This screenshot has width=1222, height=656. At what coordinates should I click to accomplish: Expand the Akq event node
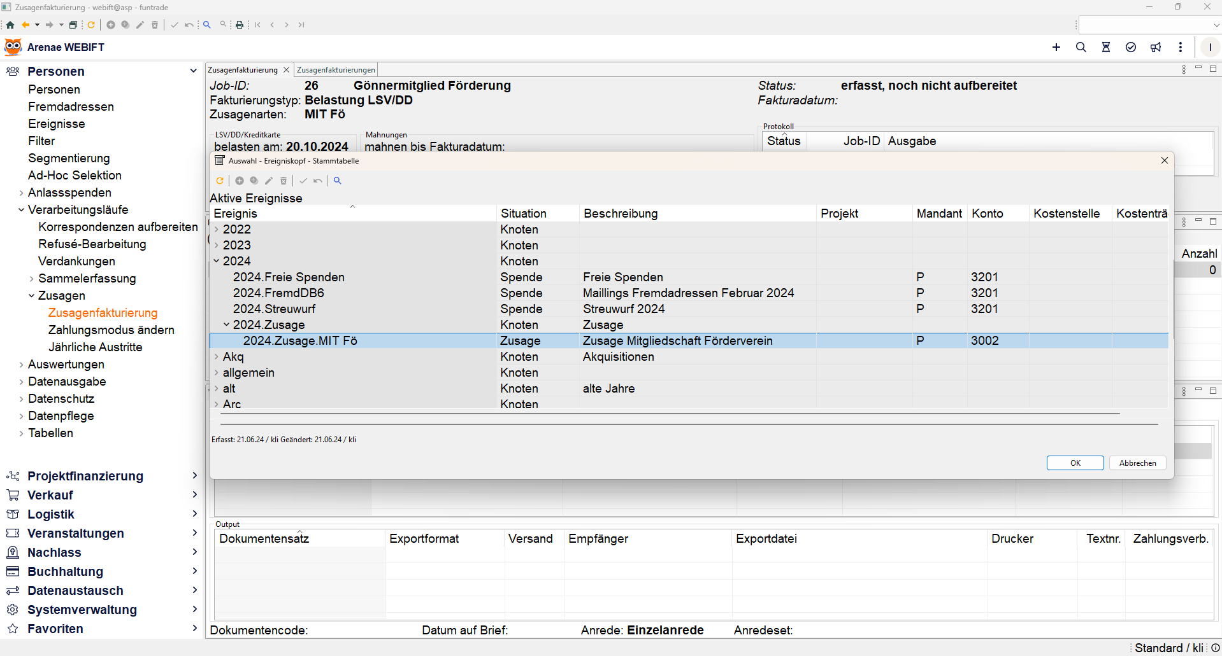point(217,357)
